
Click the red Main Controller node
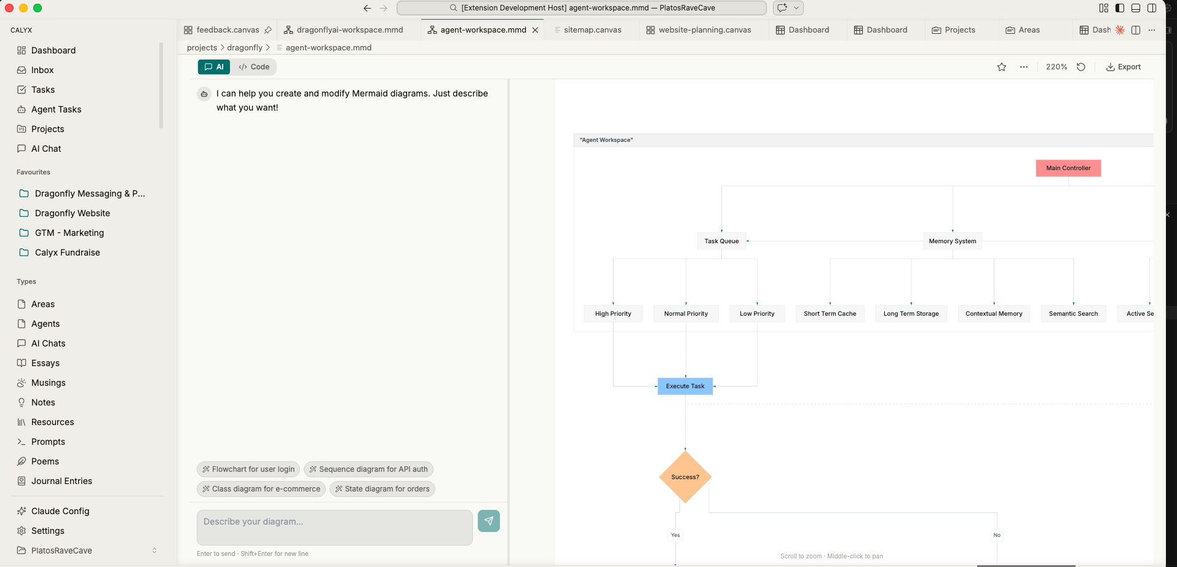(1068, 168)
